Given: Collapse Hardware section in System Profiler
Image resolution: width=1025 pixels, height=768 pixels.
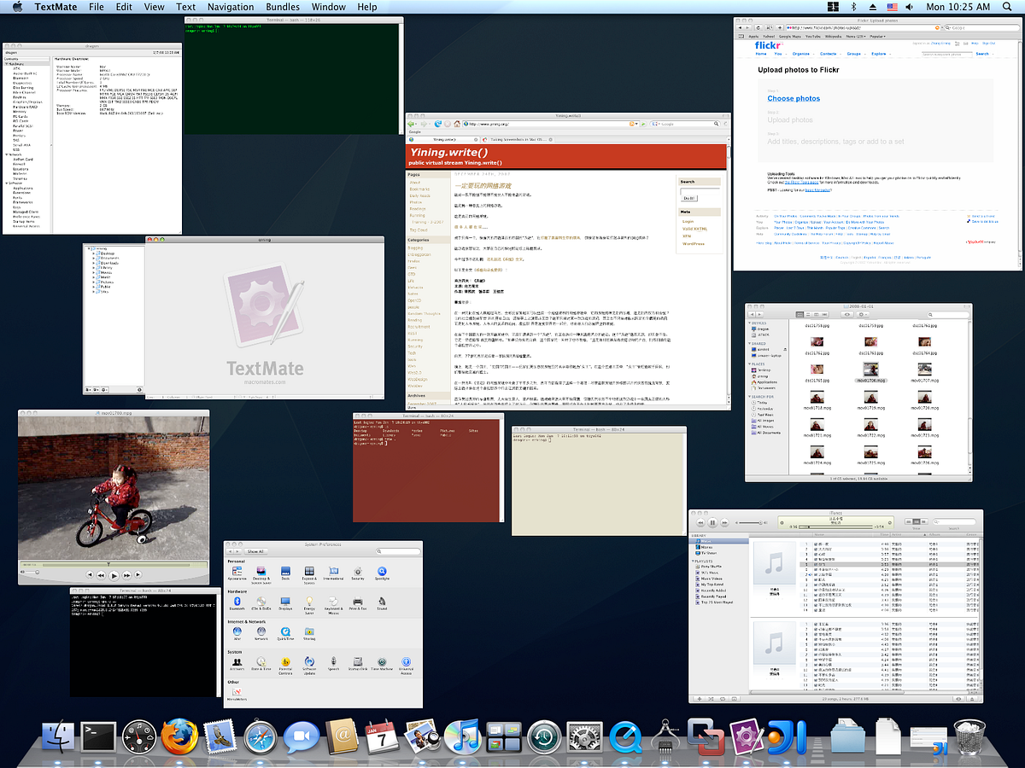Looking at the screenshot, I should pyautogui.click(x=7, y=64).
